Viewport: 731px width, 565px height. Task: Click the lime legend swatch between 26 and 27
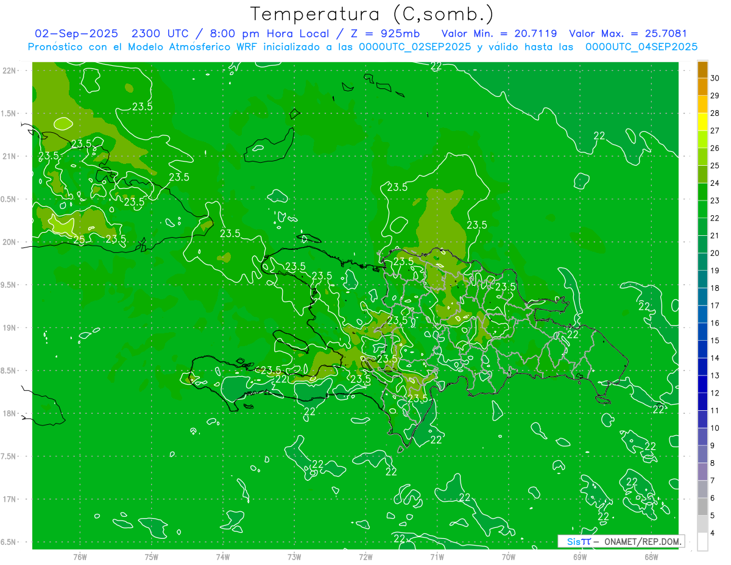click(702, 140)
